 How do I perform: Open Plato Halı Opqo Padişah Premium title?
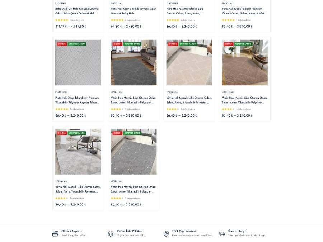[x=244, y=11]
